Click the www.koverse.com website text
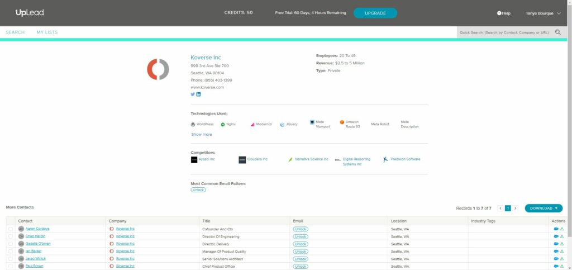The image size is (572, 270). [x=207, y=88]
